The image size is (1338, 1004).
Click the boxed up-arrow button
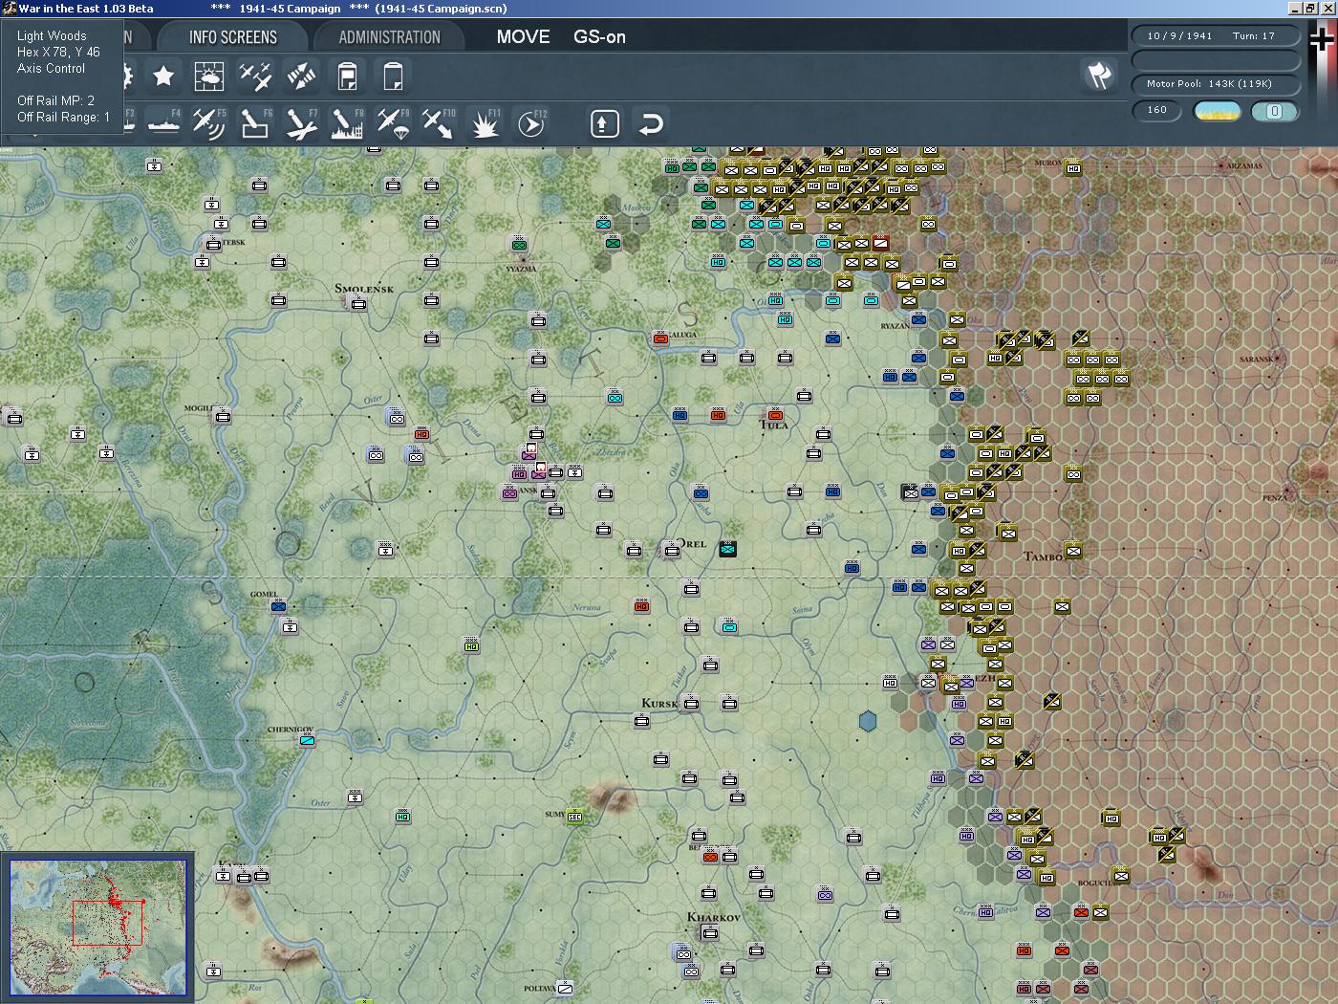click(x=605, y=123)
